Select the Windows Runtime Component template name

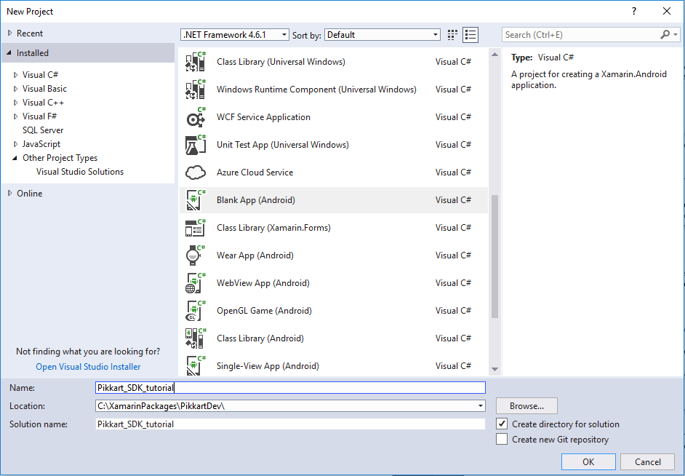pyautogui.click(x=316, y=90)
